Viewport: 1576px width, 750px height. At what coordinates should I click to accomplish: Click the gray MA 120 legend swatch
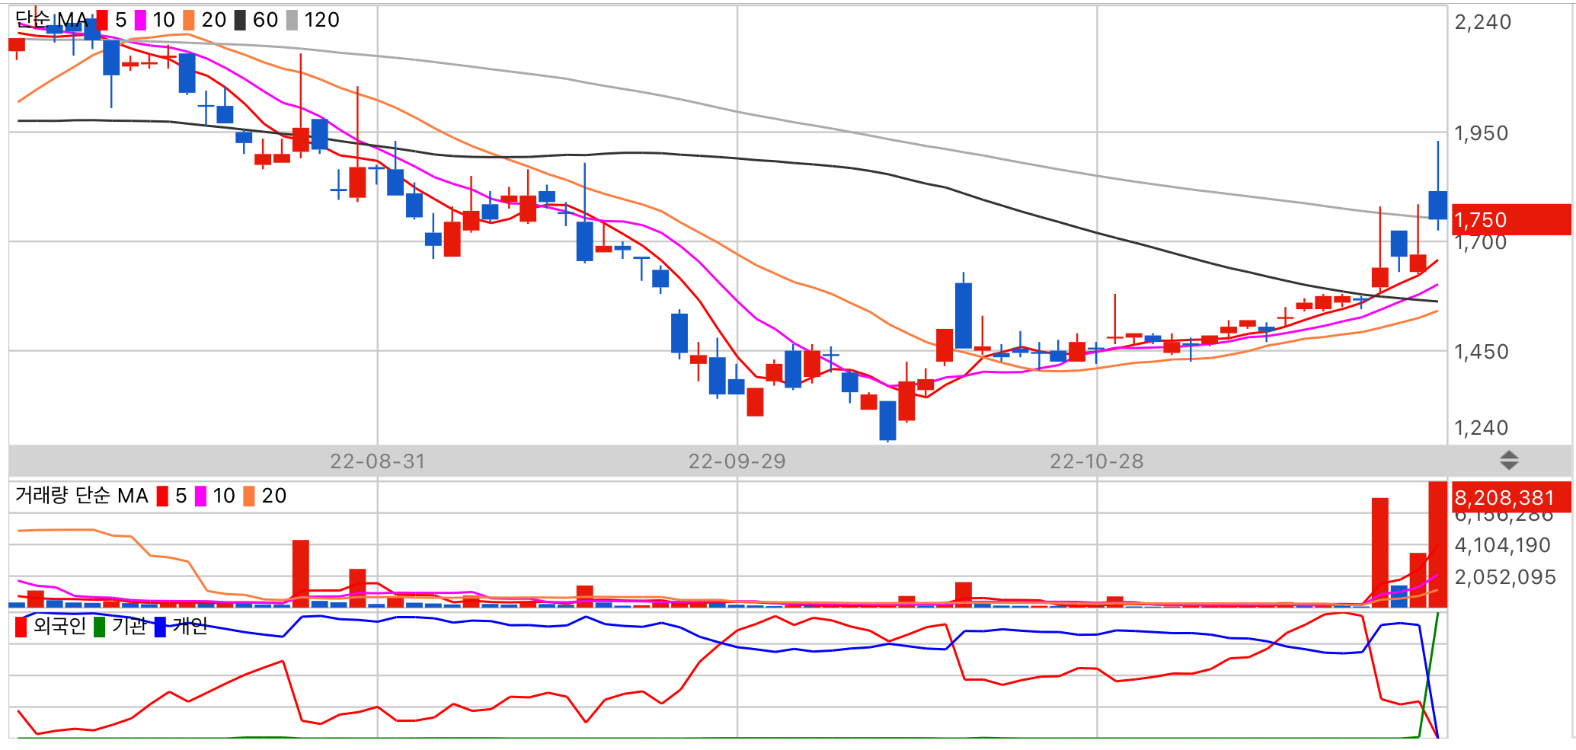pos(292,21)
